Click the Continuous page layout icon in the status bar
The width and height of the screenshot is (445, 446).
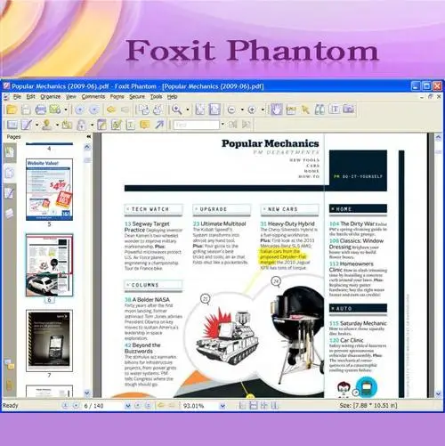253,405
